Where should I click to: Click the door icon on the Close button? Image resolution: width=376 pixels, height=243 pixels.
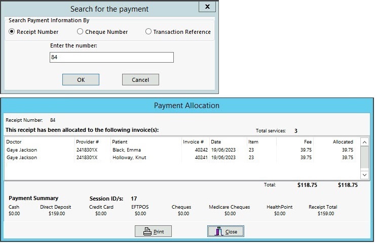click(218, 231)
